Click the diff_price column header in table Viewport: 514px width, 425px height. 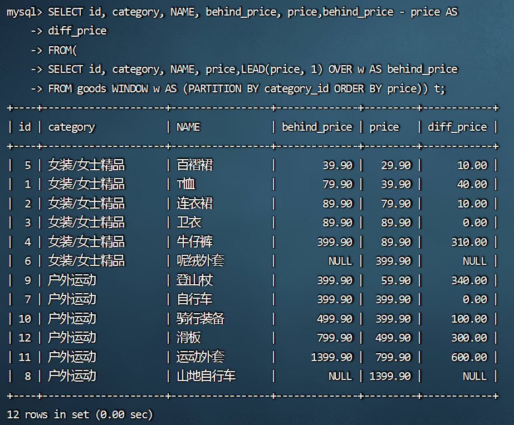[457, 127]
